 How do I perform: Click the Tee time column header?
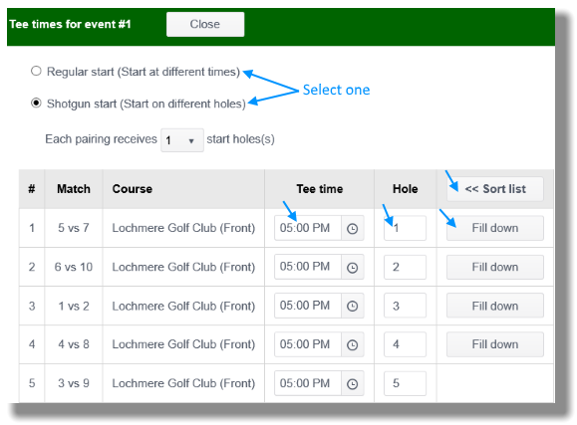(x=320, y=189)
